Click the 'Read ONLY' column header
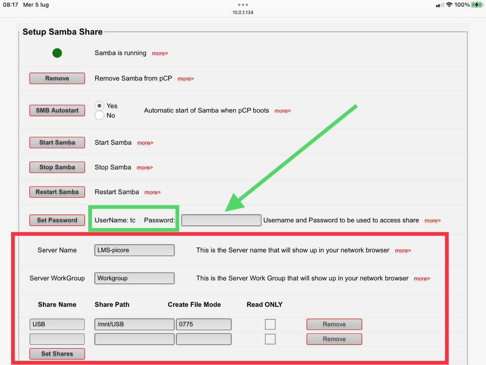 point(265,305)
